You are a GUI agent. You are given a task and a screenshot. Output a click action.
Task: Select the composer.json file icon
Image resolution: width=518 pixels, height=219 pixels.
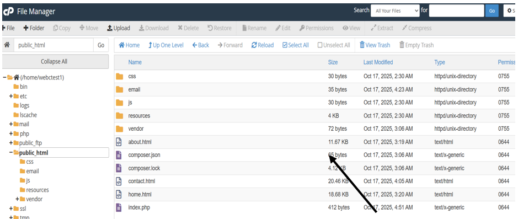click(119, 155)
